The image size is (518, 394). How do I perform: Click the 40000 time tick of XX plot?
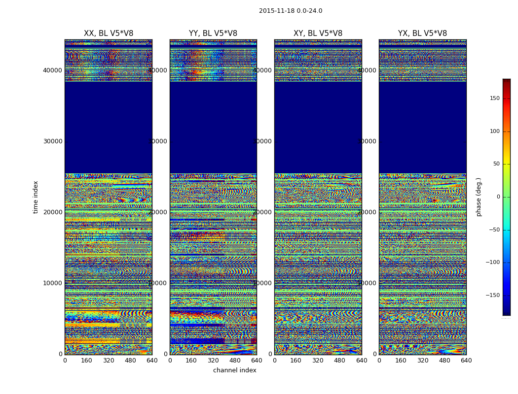52,70
